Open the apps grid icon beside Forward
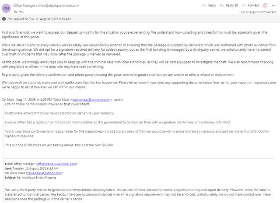 point(266,5)
